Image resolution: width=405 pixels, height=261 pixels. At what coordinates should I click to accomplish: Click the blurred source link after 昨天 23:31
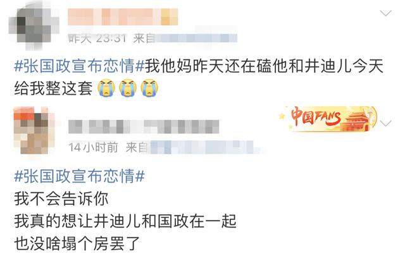click(196, 38)
